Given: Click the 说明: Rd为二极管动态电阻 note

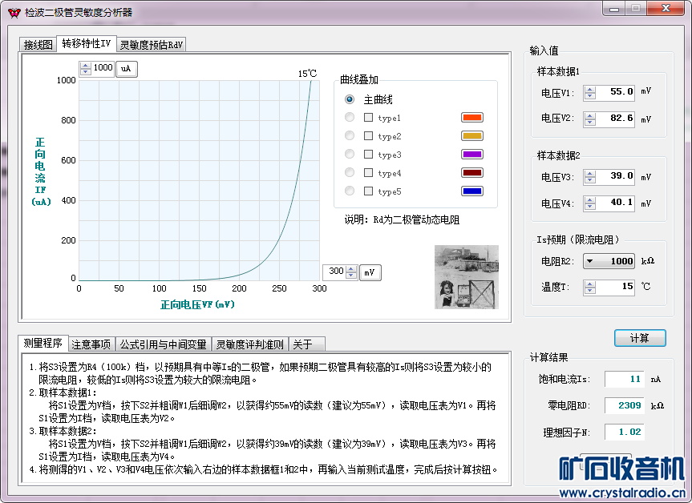Looking at the screenshot, I should click(x=402, y=219).
